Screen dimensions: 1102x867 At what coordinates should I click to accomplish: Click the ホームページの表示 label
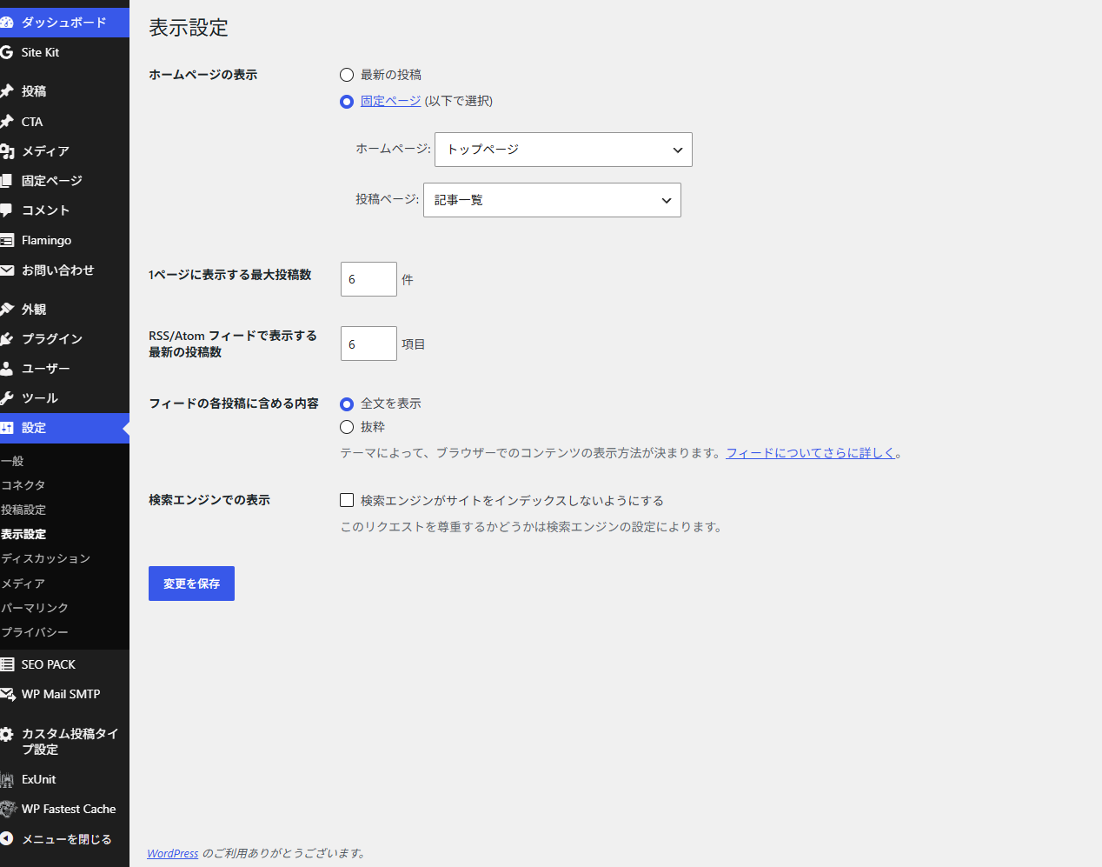point(203,75)
